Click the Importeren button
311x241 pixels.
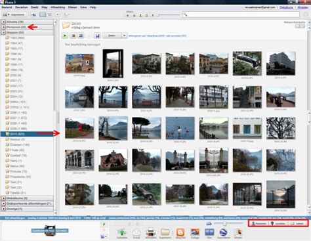pos(15,14)
